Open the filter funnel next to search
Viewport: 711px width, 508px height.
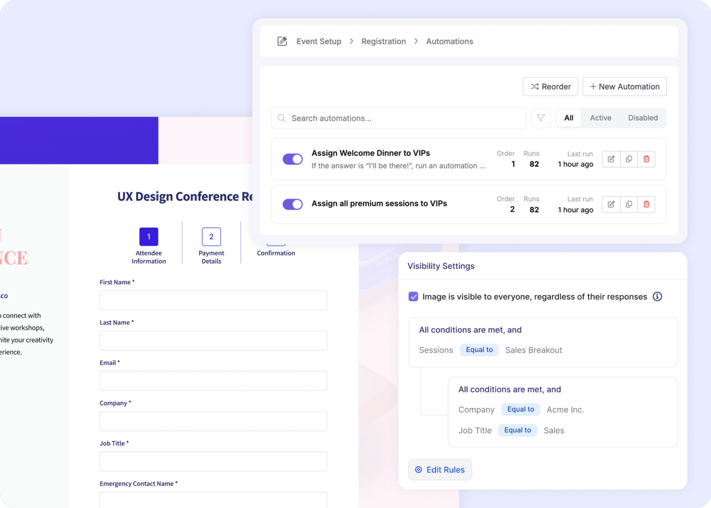(x=541, y=118)
